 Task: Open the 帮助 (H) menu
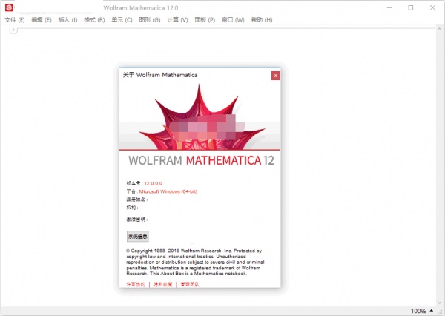click(x=262, y=19)
